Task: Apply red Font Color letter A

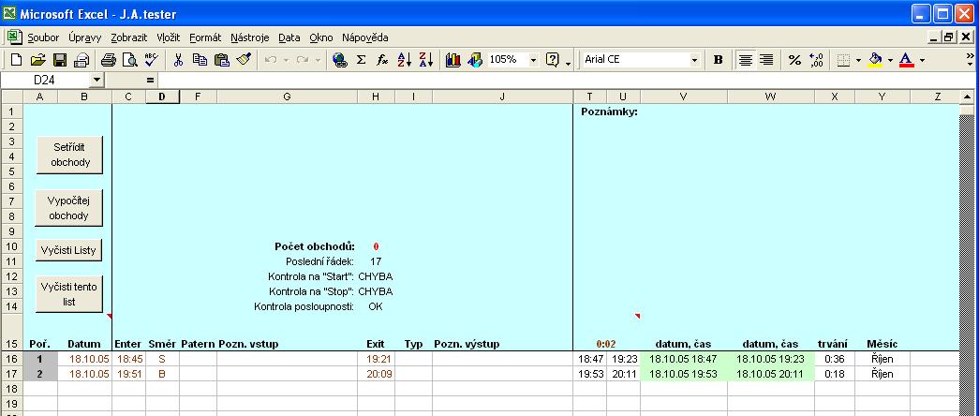Action: click(907, 60)
